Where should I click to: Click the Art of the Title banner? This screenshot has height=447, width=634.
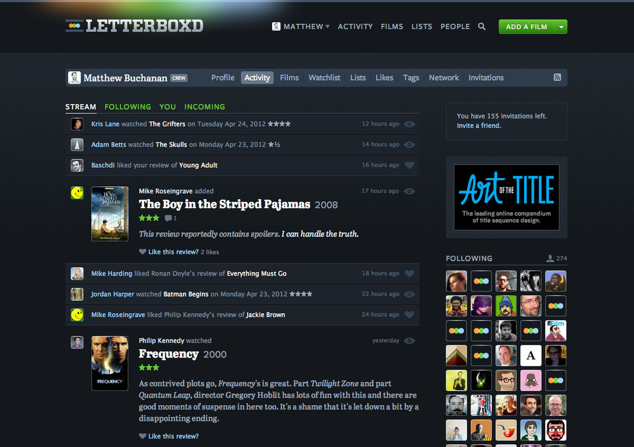[507, 198]
